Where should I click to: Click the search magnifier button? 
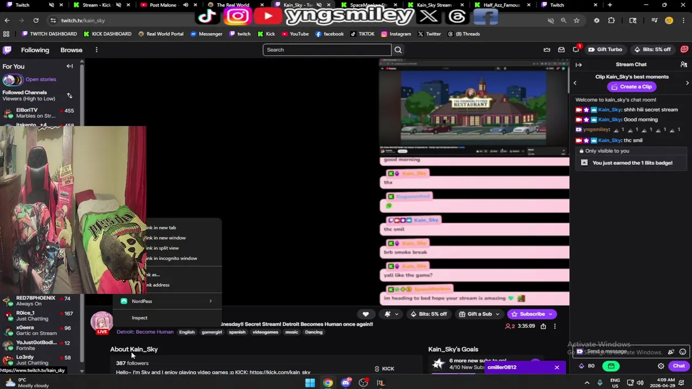click(x=398, y=50)
